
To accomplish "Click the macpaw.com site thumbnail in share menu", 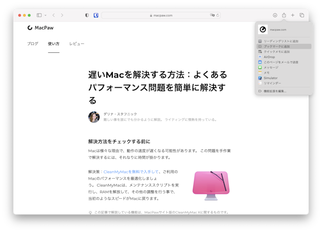I will point(263,30).
